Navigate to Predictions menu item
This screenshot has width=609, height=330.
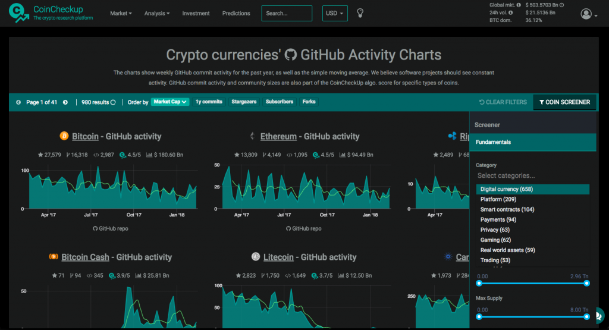pyautogui.click(x=236, y=13)
